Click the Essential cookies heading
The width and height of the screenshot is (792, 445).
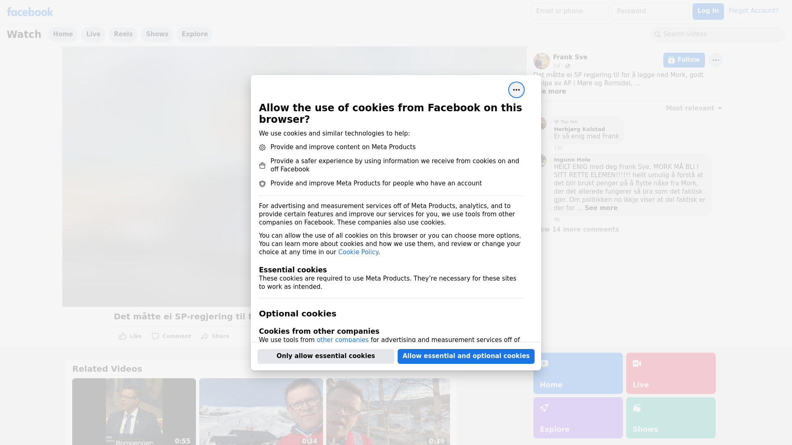[293, 270]
